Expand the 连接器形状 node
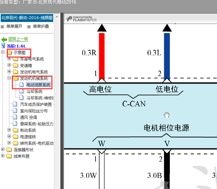 coord(3,149)
